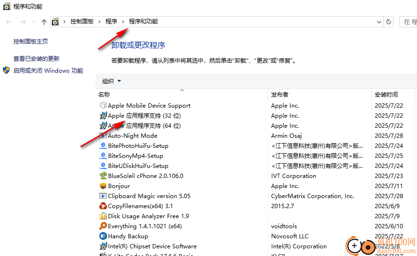
Task: Expand the chevron after 控制面板 breadcrumb
Action: coord(99,22)
